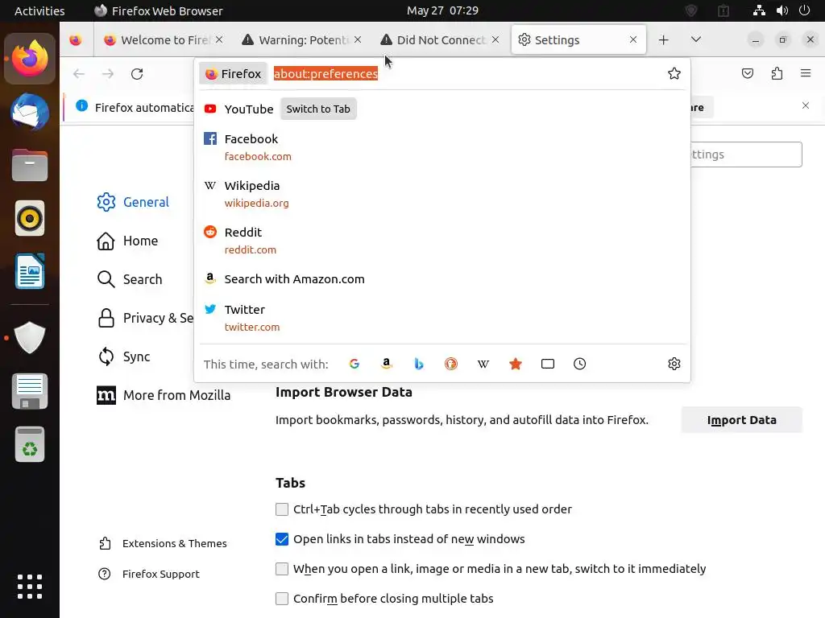Search history clock icon in urlbar
The image size is (825, 618).
click(580, 364)
